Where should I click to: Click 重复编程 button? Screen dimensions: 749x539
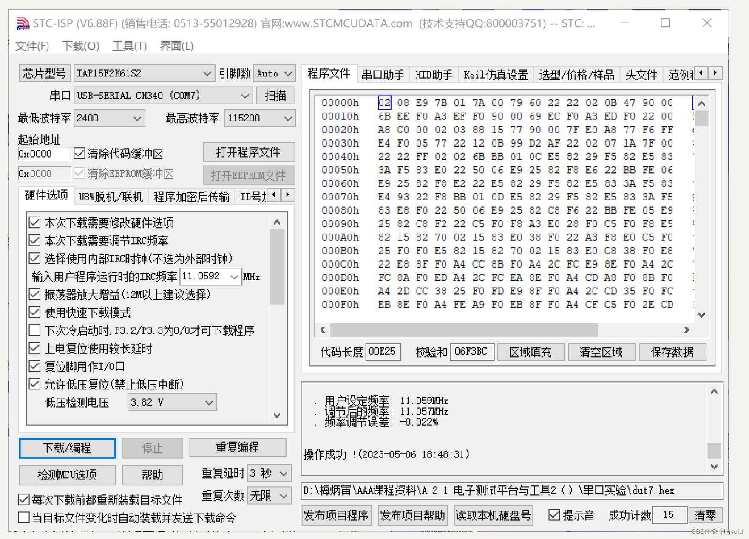point(238,447)
